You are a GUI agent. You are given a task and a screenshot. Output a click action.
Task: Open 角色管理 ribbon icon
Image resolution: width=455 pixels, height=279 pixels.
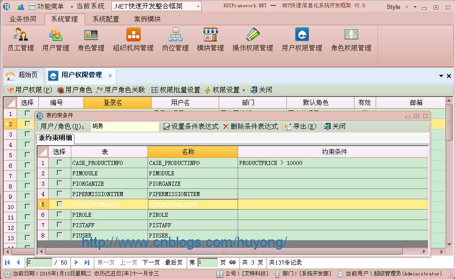pos(91,40)
